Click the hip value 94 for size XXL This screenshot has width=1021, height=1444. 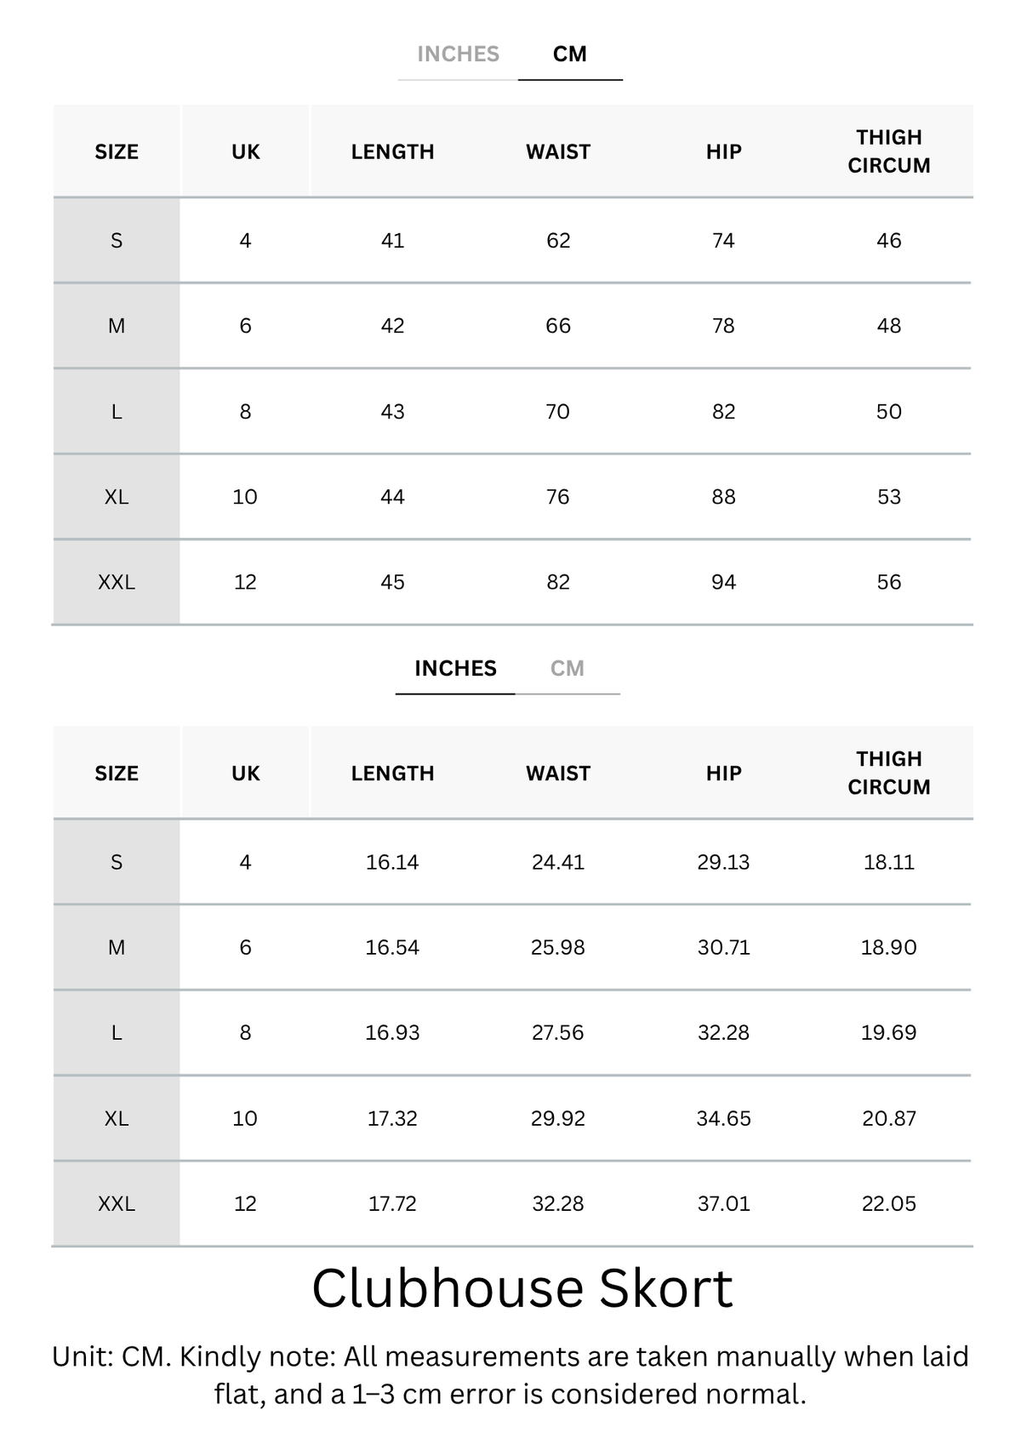(x=723, y=583)
